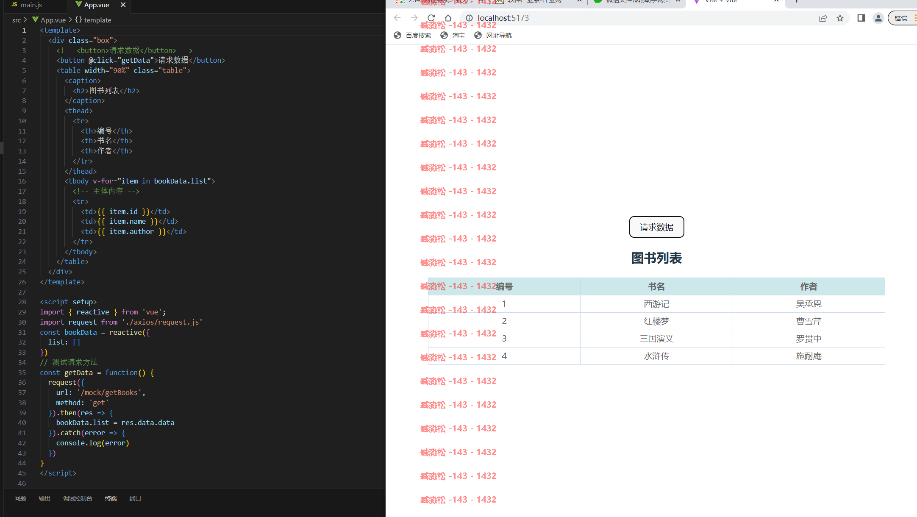Click the 吴承恩 author cell

point(809,304)
